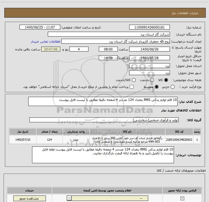Click the اعلام وضعیت مجوز column header
Screen dimensions: 209x202
(107, 190)
